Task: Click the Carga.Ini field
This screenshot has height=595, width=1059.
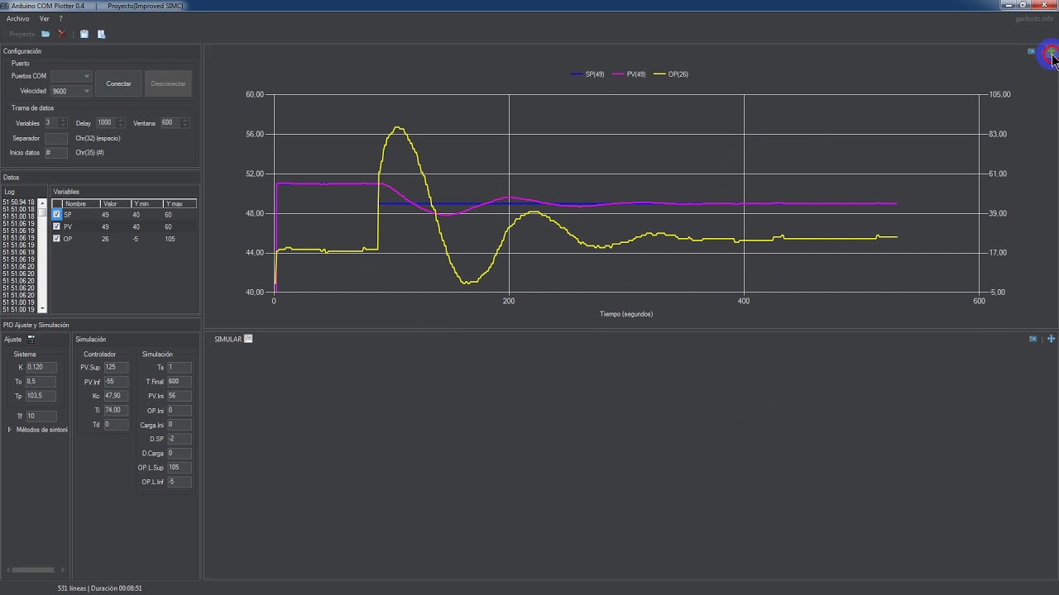Action: click(179, 425)
